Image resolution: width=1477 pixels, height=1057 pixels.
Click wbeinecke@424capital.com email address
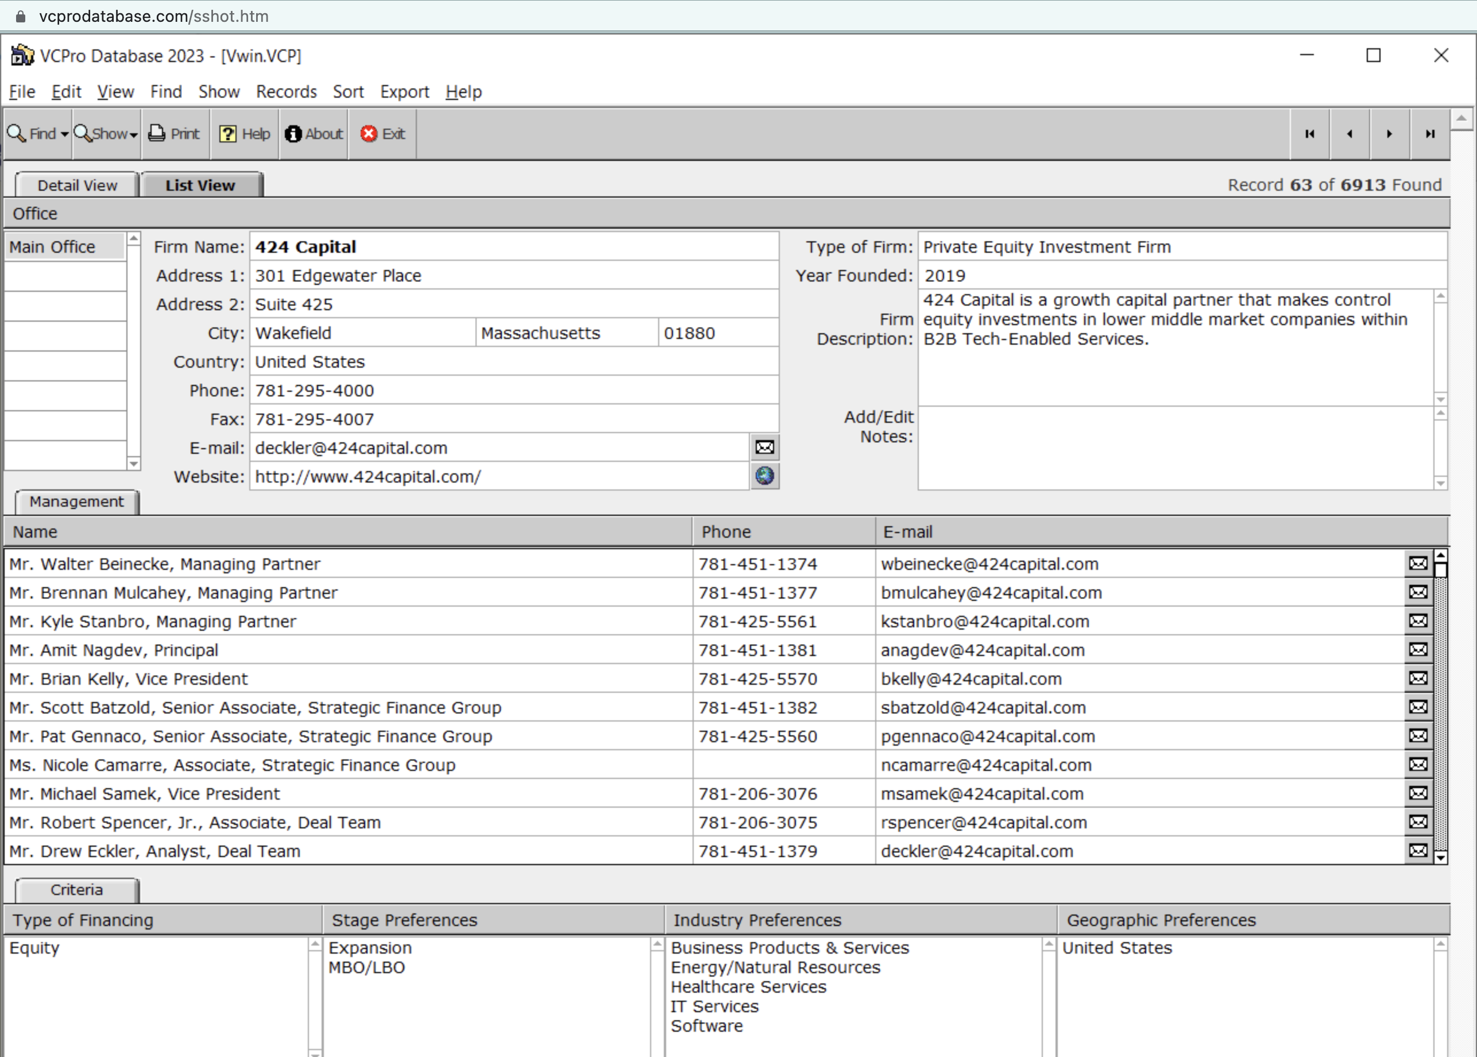coord(989,564)
